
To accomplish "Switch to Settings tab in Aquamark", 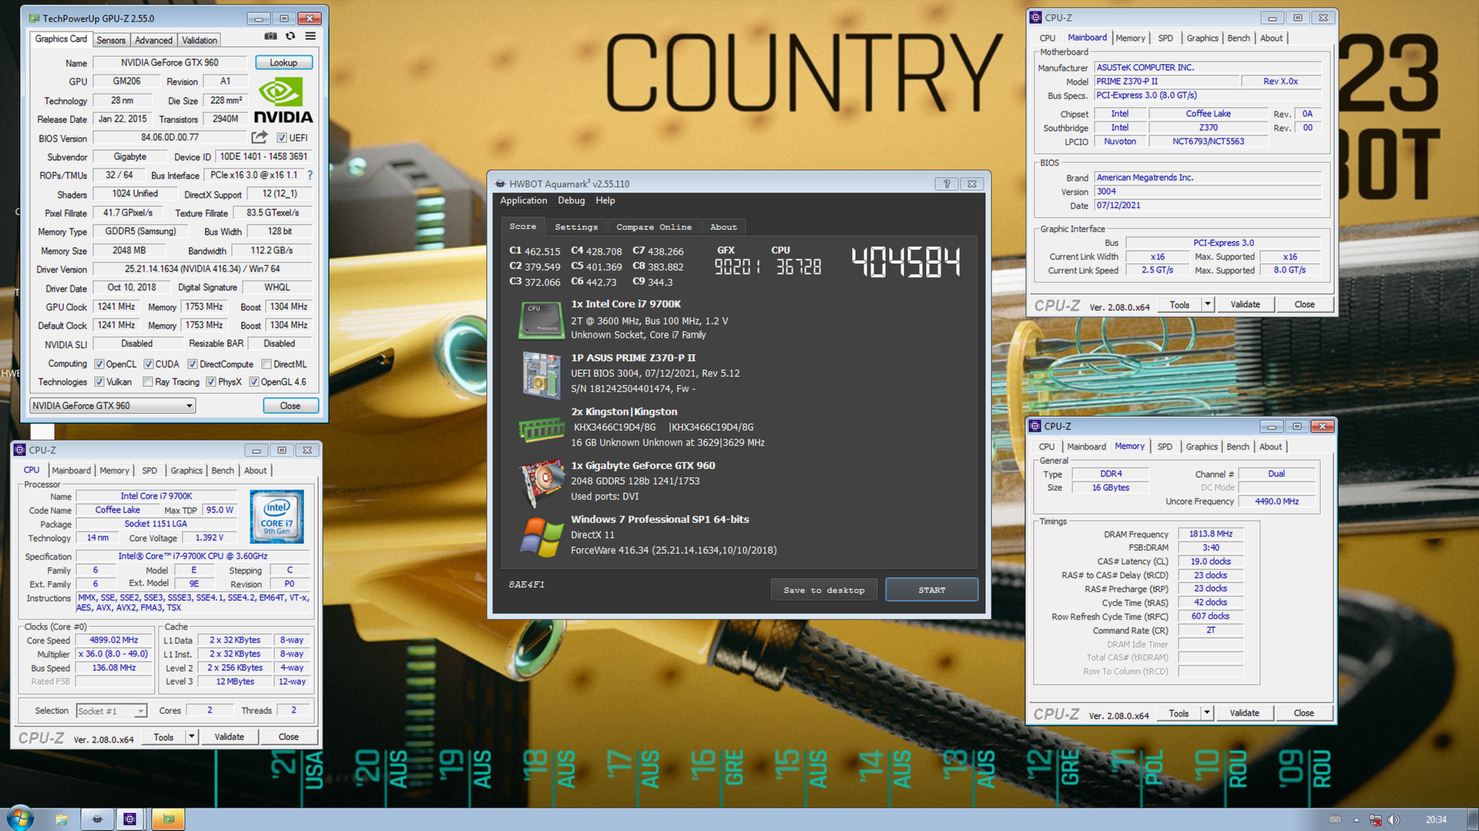I will click(x=576, y=227).
